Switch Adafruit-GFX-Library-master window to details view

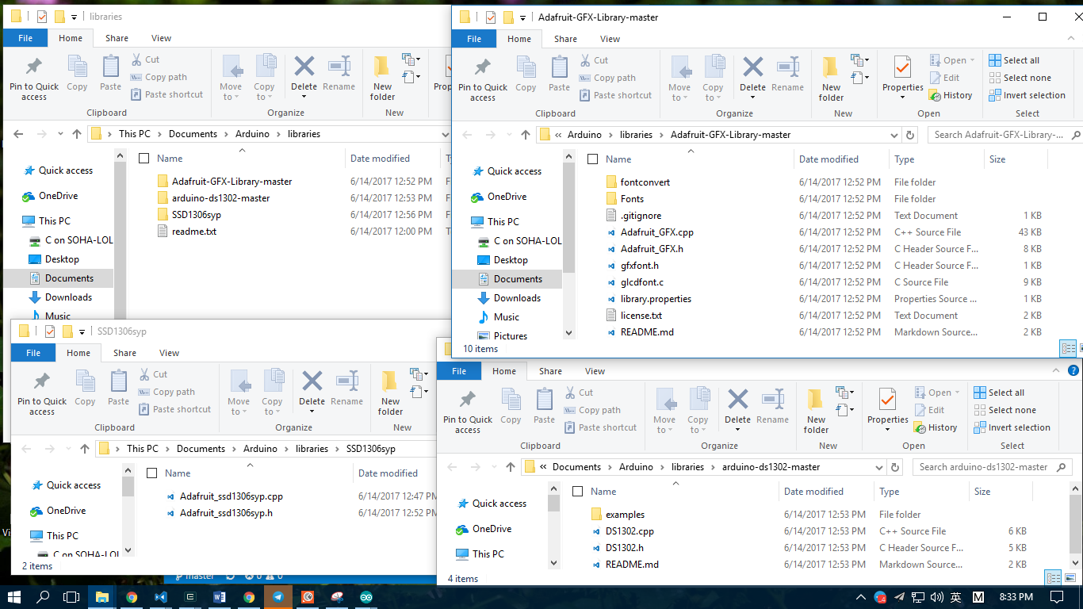[1068, 348]
